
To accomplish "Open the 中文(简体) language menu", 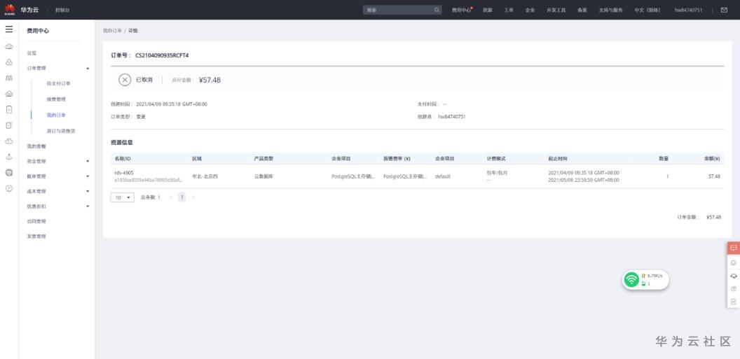I will tap(647, 10).
